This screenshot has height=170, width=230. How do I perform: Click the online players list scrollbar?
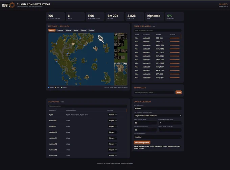[x=181, y=36]
